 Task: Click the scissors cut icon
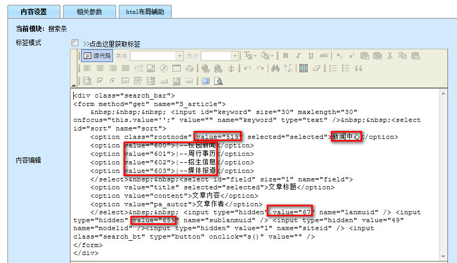click(390, 56)
